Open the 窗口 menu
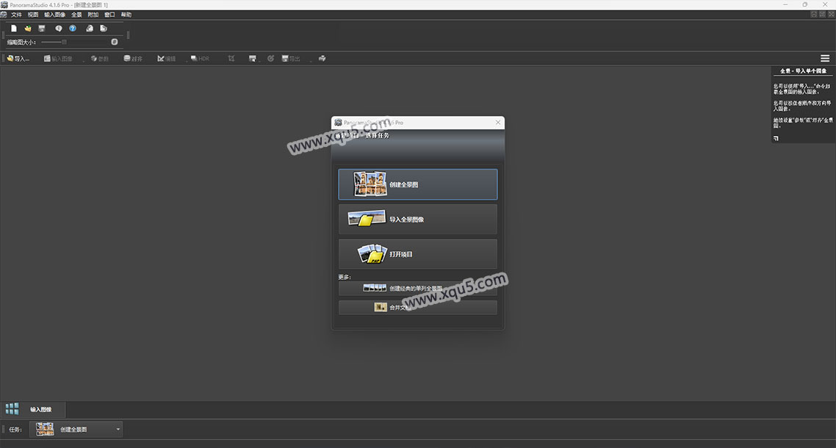836x448 pixels. click(110, 15)
